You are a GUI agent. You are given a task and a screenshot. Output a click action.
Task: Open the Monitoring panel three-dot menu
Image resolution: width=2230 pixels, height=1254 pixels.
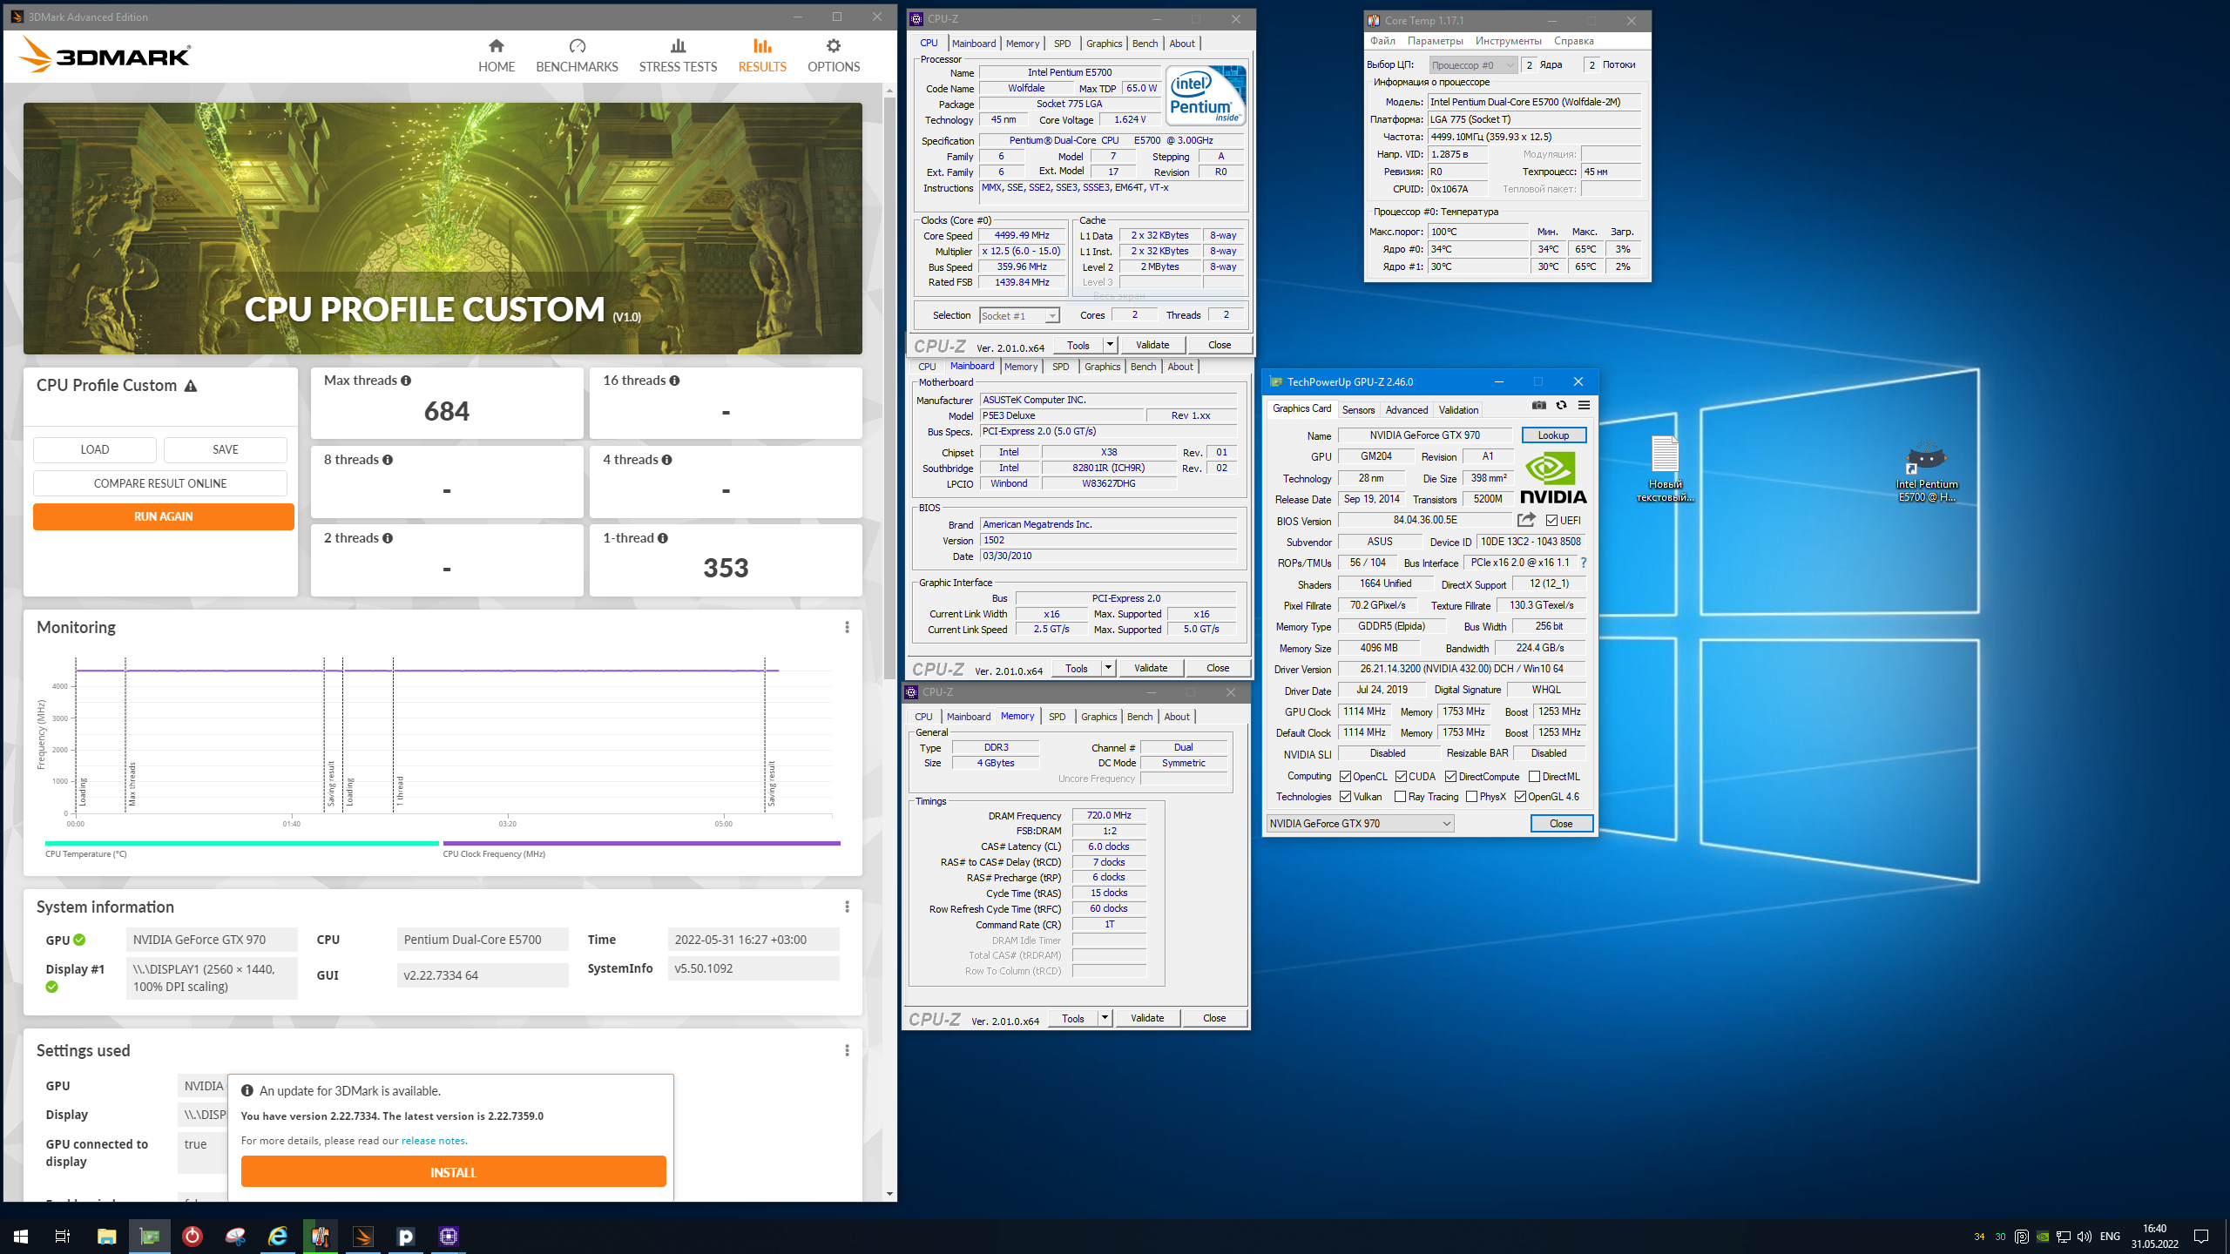[x=847, y=627]
